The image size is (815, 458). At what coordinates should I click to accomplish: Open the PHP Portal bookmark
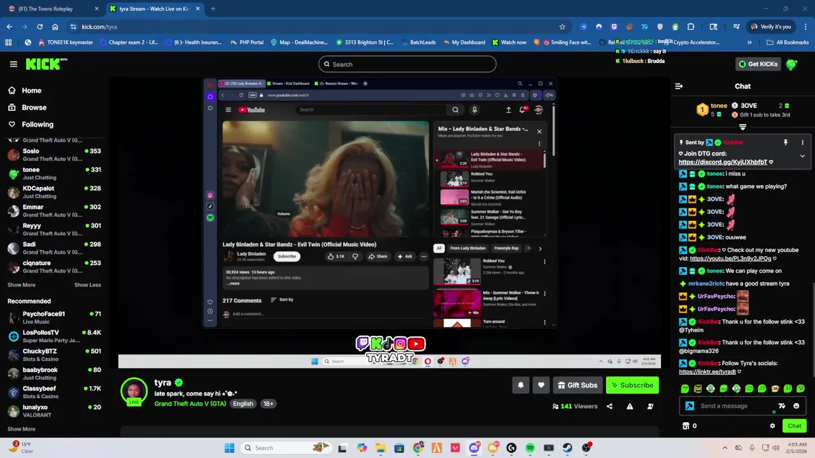coord(246,43)
